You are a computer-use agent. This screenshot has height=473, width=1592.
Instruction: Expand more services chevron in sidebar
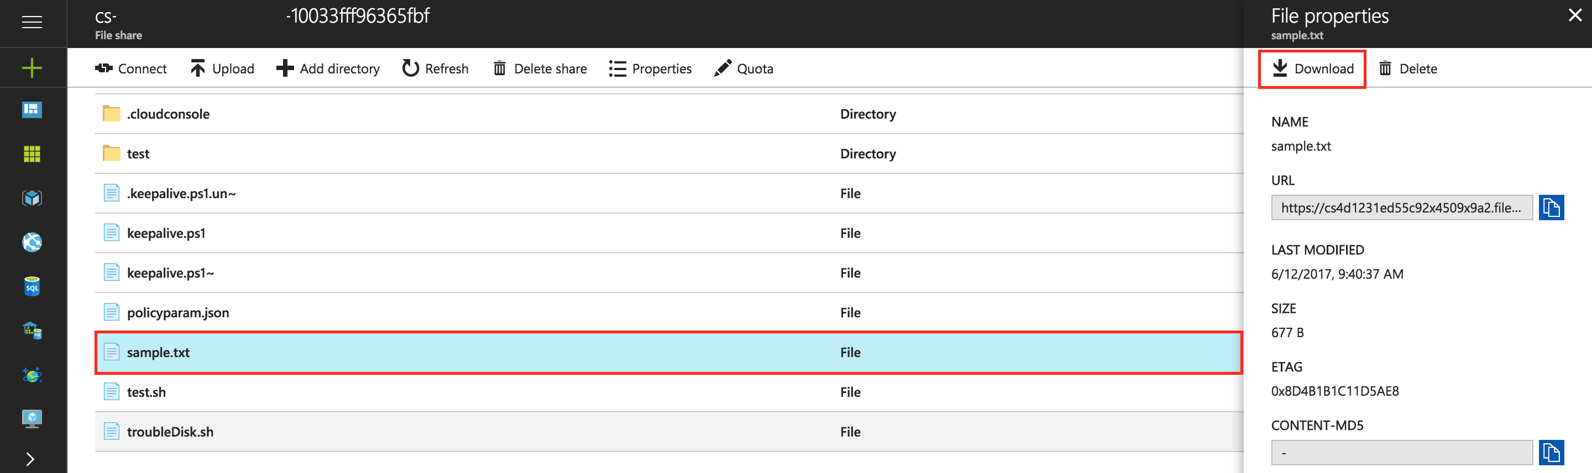(30, 459)
